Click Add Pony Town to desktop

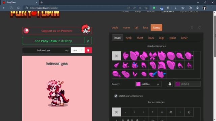click(x=53, y=41)
